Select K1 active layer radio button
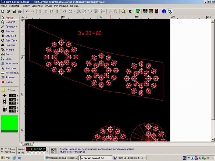The height and width of the screenshot is (161, 215). (32, 152)
